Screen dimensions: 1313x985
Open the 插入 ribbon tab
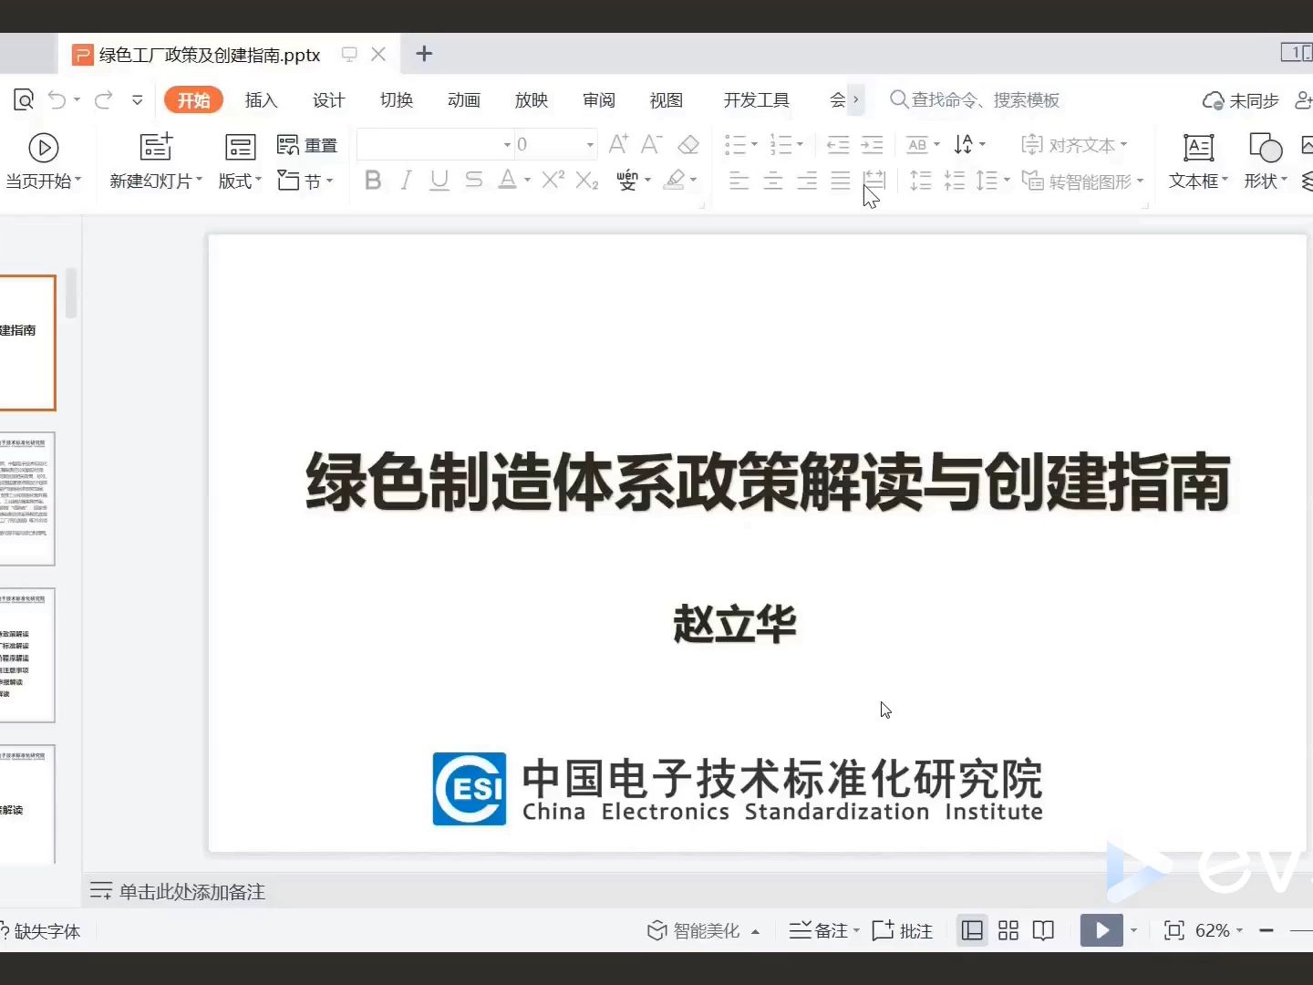click(261, 99)
